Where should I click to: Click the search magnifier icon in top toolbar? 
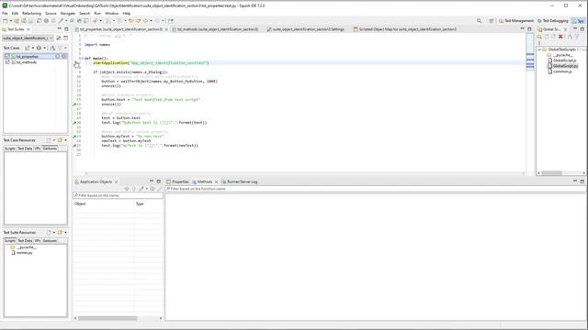[479, 21]
